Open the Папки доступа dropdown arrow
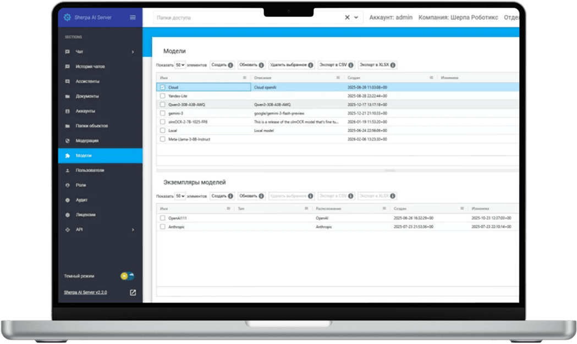This screenshot has height=344, width=577. coord(356,17)
